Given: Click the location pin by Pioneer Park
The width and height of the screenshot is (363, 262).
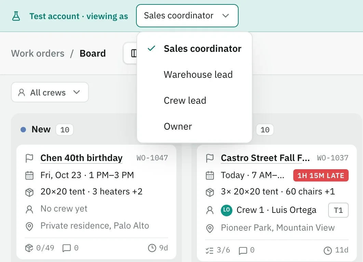Looking at the screenshot, I should pos(210,229).
